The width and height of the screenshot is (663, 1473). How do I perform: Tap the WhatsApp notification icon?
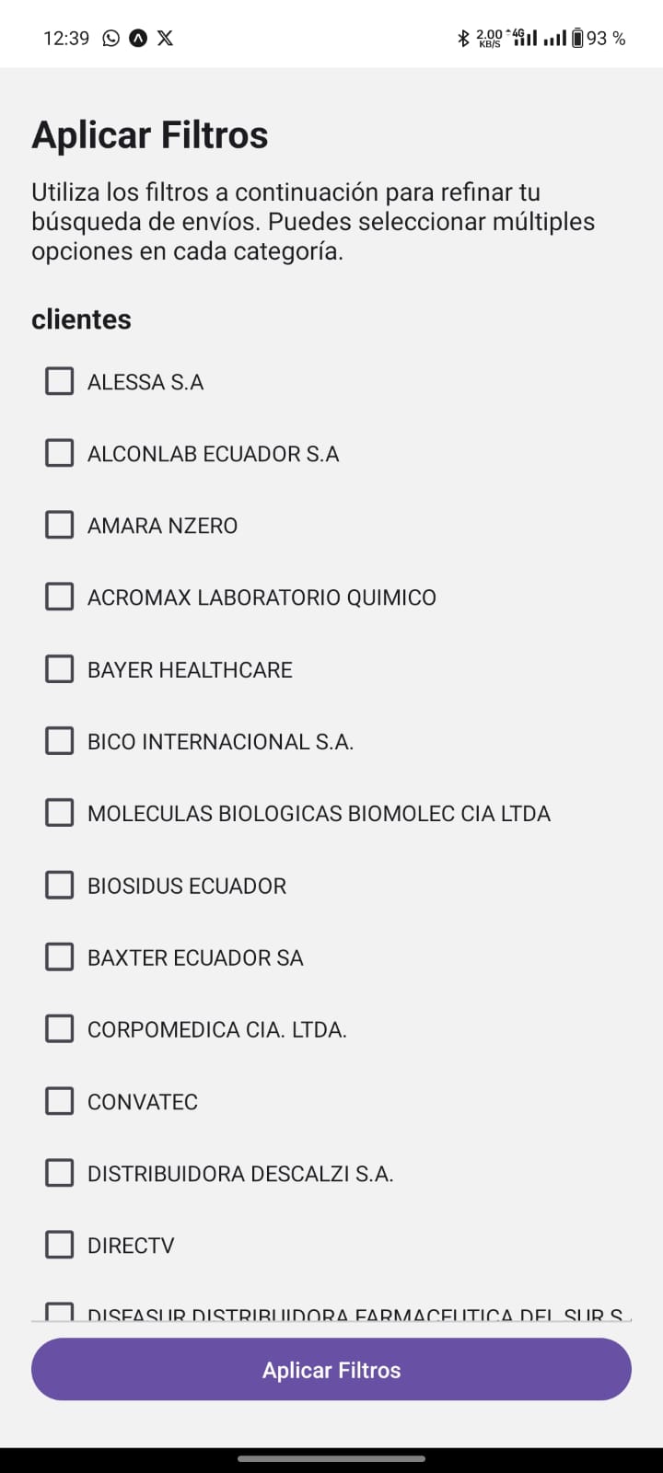coord(111,38)
